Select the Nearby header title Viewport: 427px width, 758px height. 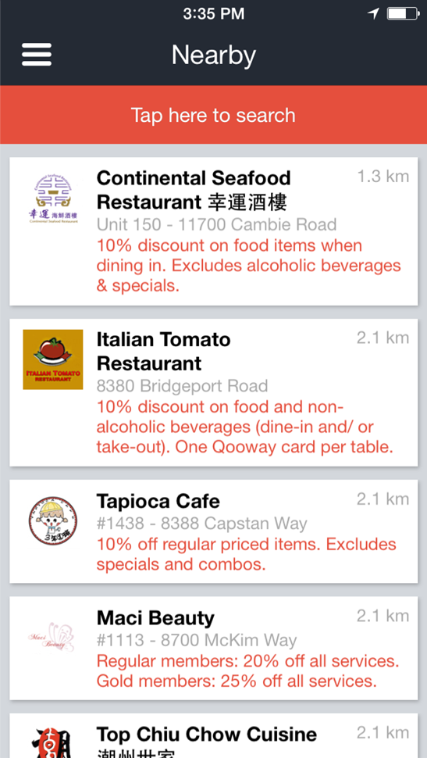(x=214, y=55)
